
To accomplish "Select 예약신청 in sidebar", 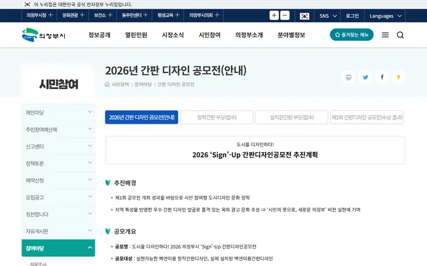I will [35, 180].
